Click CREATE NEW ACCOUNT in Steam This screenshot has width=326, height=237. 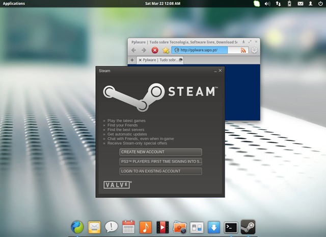[x=160, y=152]
